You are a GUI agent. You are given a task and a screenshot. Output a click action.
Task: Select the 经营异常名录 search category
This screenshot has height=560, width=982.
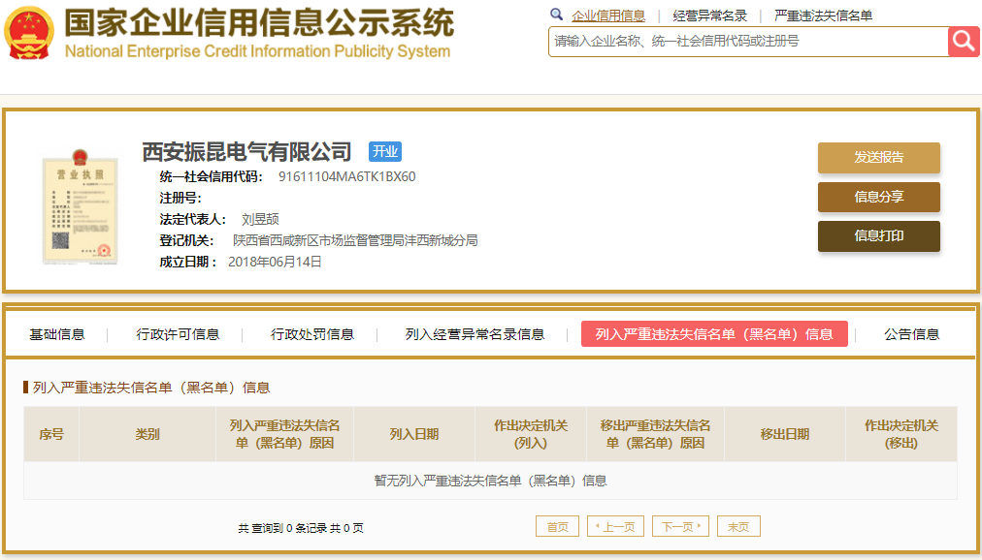[x=709, y=16]
